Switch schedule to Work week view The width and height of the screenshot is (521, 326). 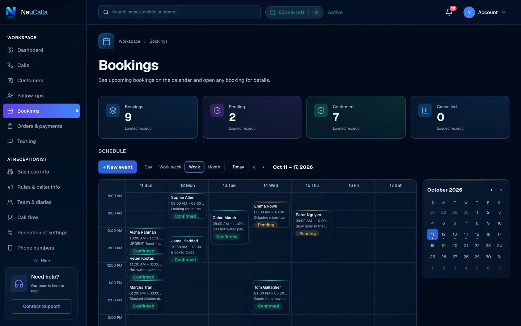pos(170,167)
